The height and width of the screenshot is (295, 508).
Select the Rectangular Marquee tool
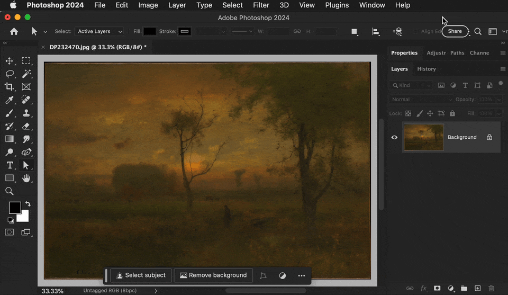point(26,60)
